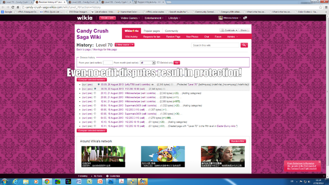Bookmark this page with the star icon
This screenshot has height=185, width=329.
(321, 7)
